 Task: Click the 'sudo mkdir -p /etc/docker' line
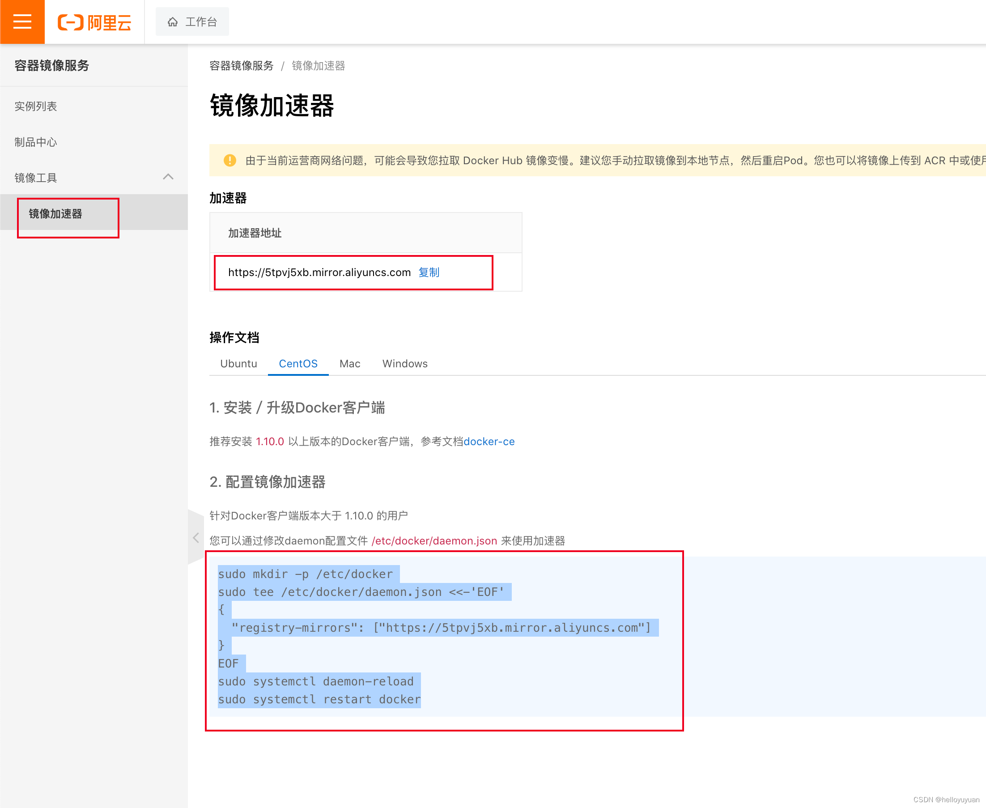306,574
